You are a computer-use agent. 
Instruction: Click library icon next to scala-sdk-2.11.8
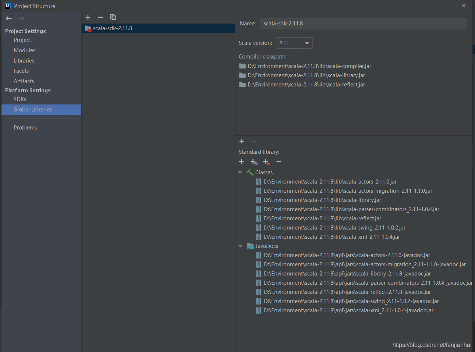click(x=88, y=28)
